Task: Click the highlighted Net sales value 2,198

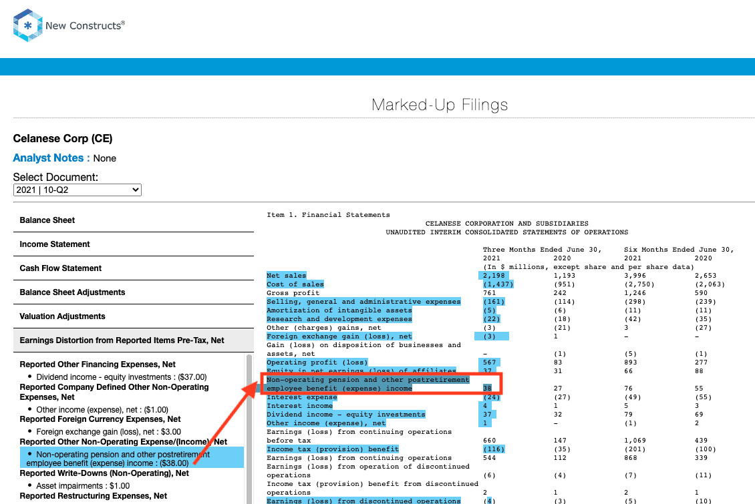Action: pos(494,276)
